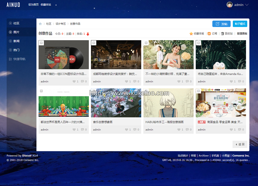Open title 不一样的小清新婚纱照

pos(167,74)
